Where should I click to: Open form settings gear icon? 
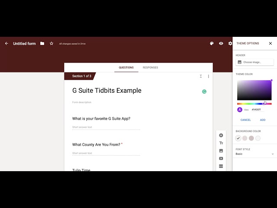[x=230, y=43]
